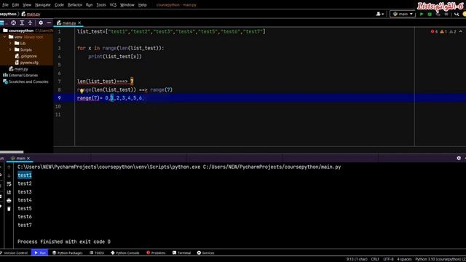
Task: Expand the Lib folder
Action: point(10,44)
